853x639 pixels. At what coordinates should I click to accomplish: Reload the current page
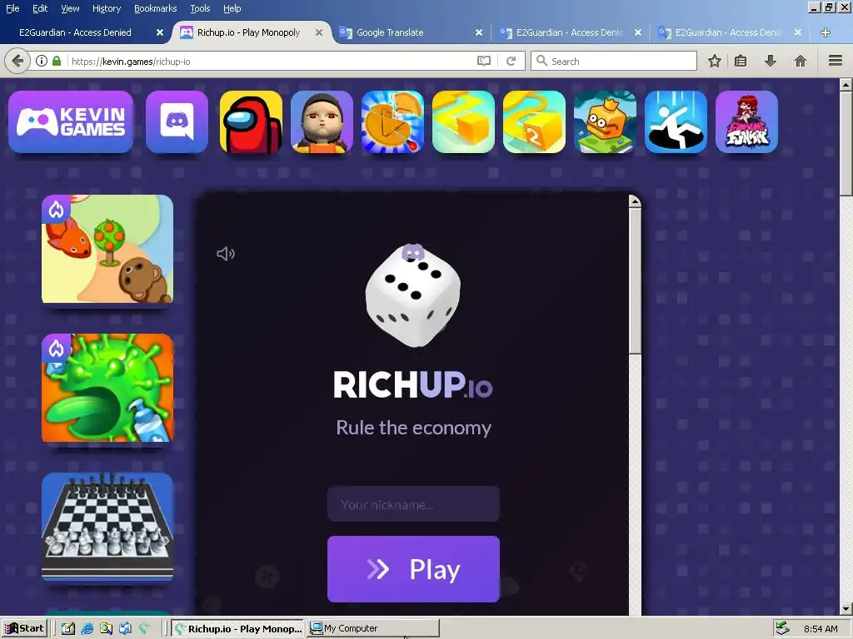coord(511,61)
